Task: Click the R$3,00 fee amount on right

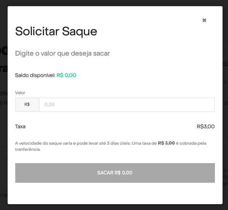Action: (x=205, y=126)
